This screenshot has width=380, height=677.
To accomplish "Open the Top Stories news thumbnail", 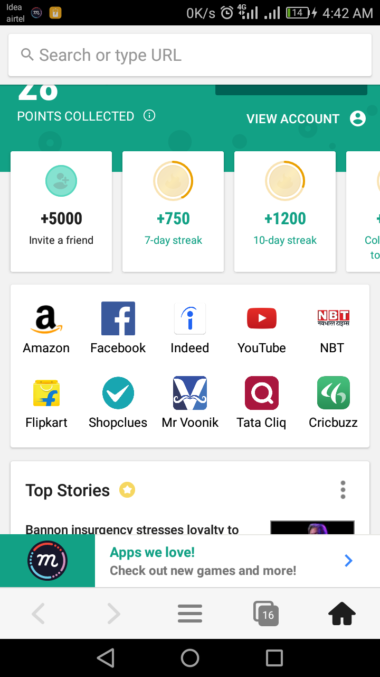I will [312, 527].
